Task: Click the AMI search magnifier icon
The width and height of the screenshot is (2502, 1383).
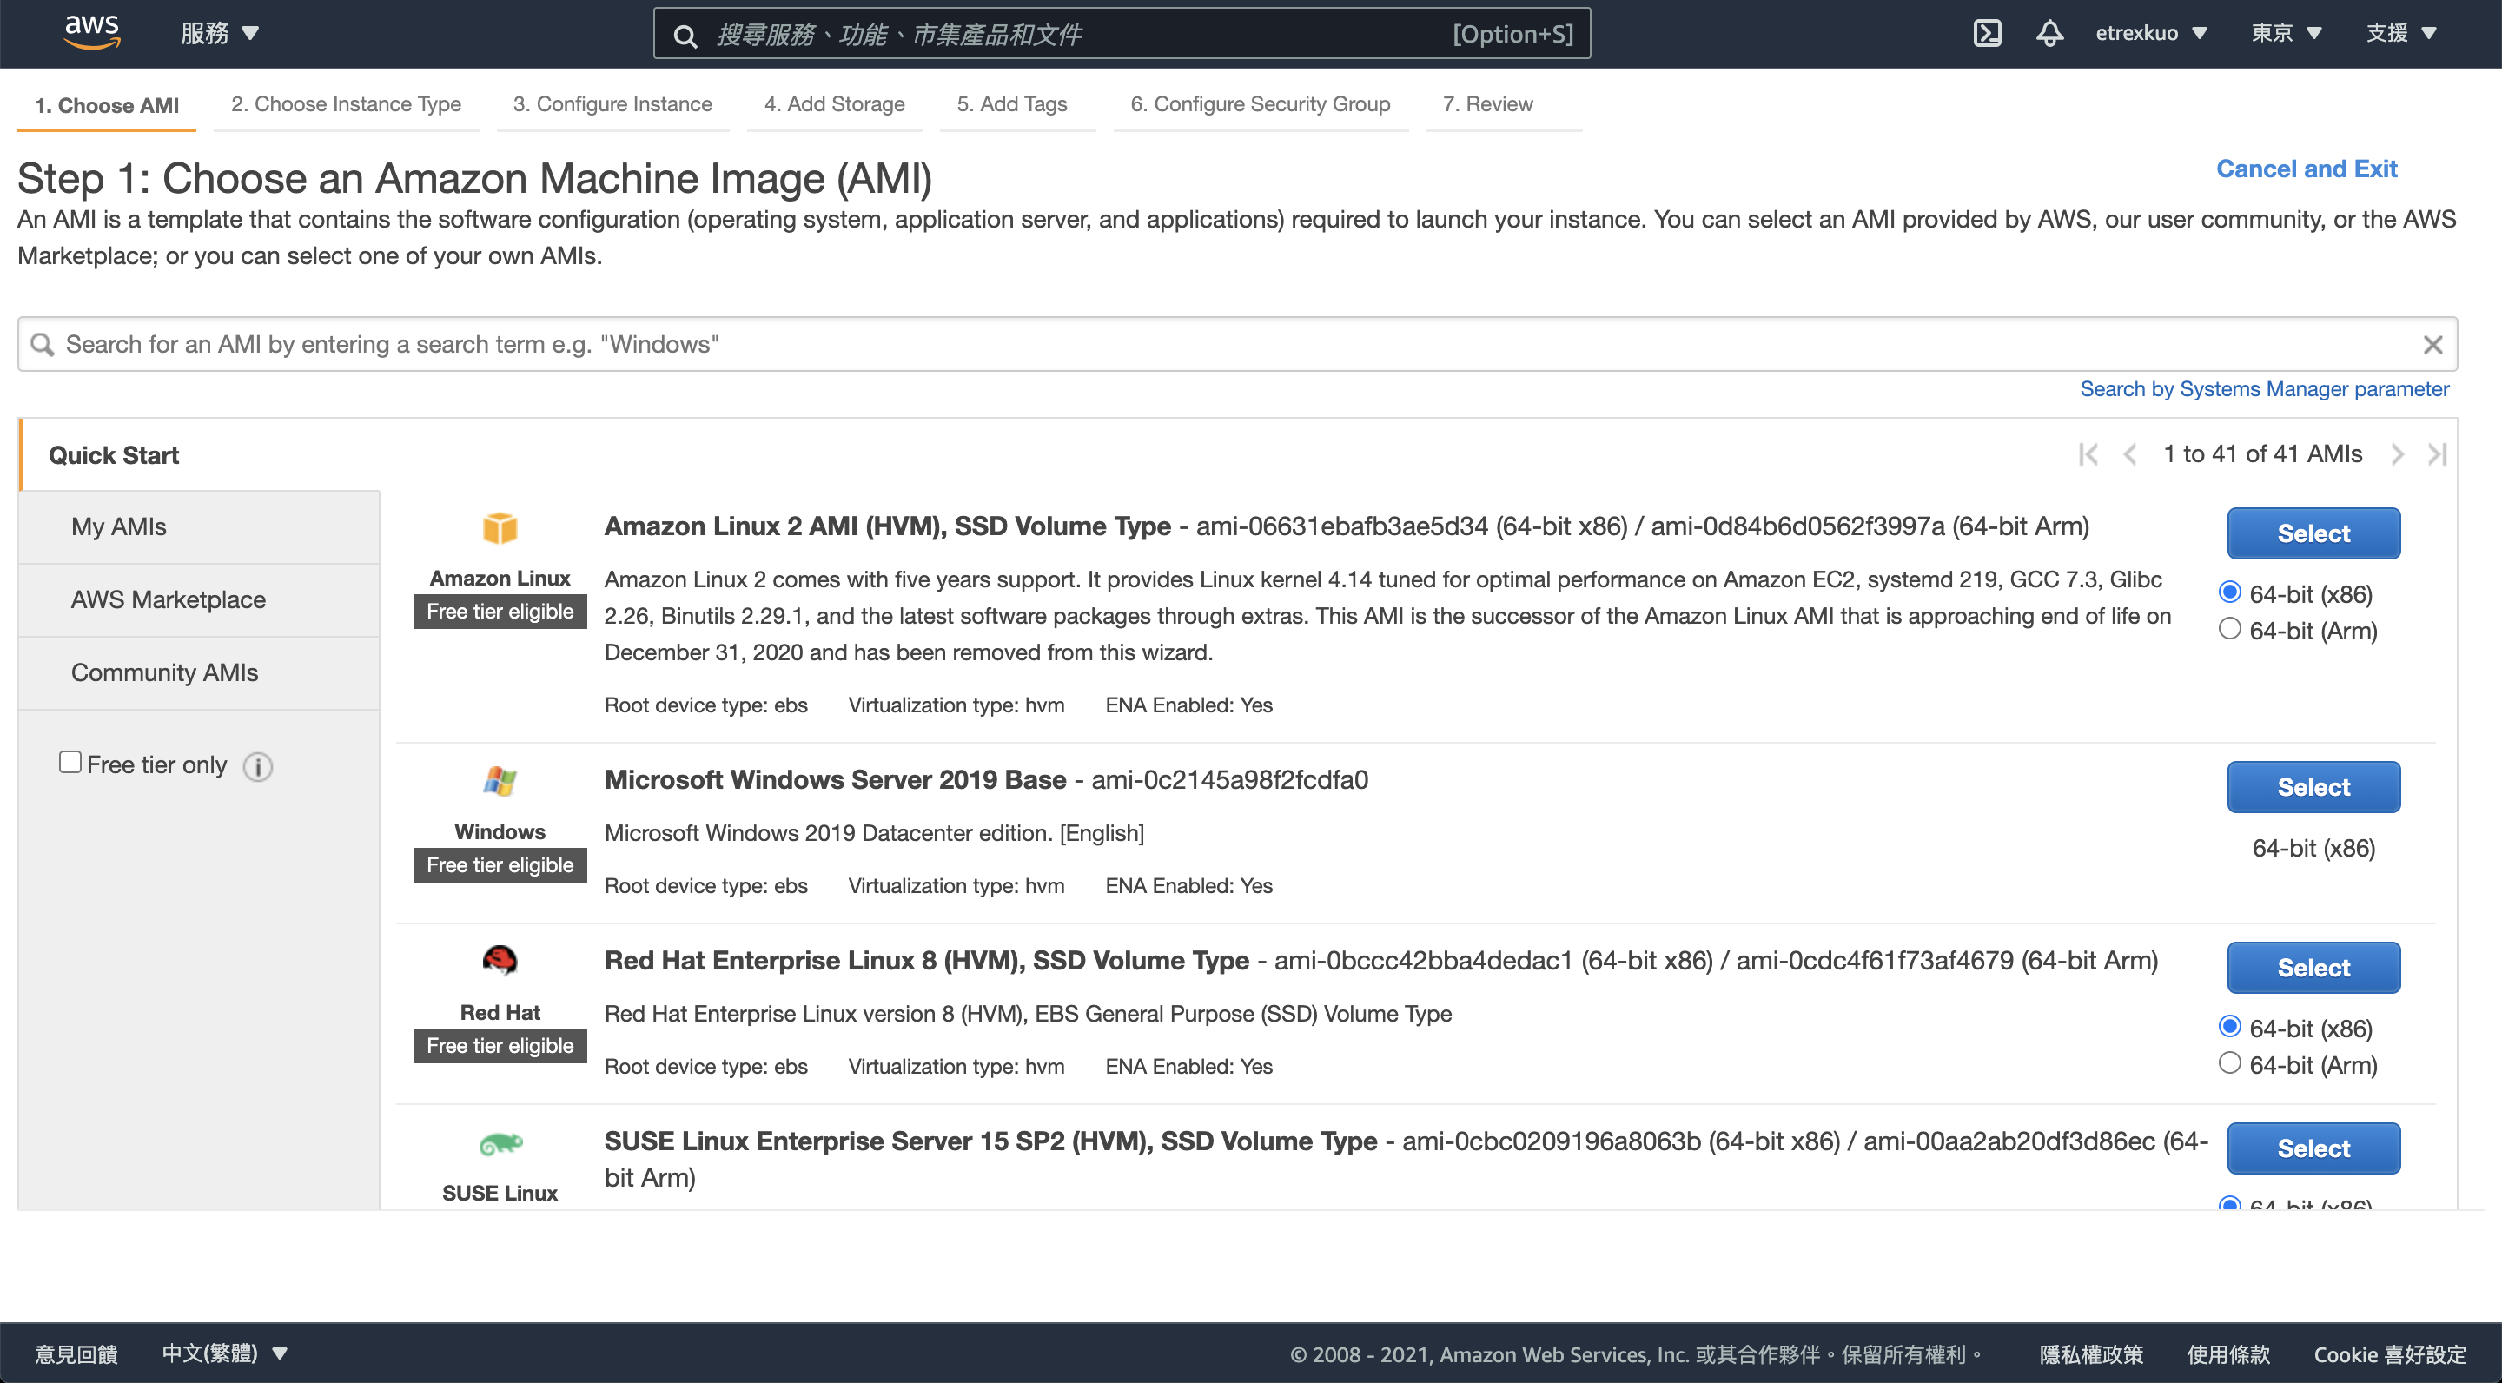Action: [x=42, y=345]
